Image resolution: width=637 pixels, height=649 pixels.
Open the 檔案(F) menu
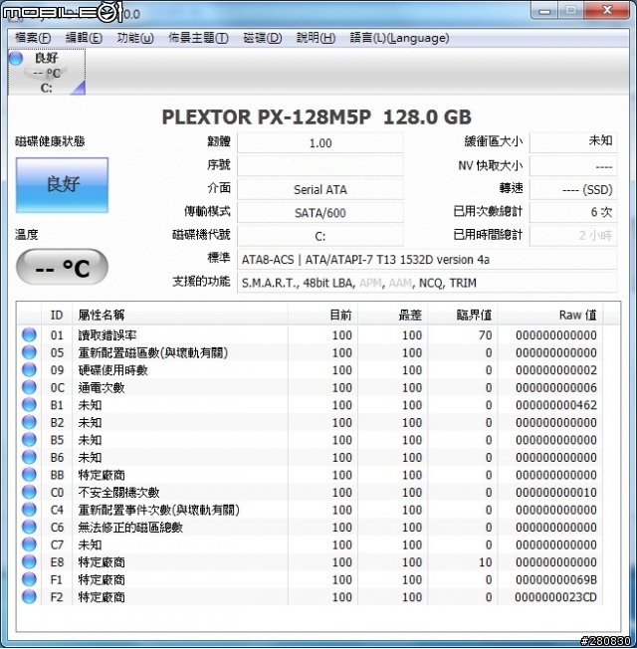coord(33,38)
